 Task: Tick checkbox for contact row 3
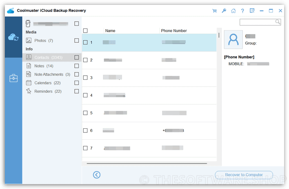85,77
